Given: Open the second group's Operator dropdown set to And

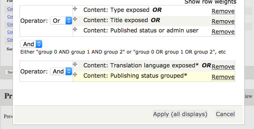Looking at the screenshot, I should (61, 72).
